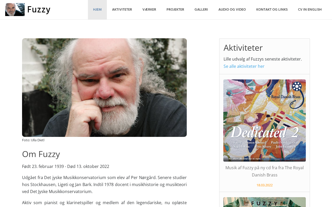Click the Fuzzy logo portrait thumbnail

(15, 10)
